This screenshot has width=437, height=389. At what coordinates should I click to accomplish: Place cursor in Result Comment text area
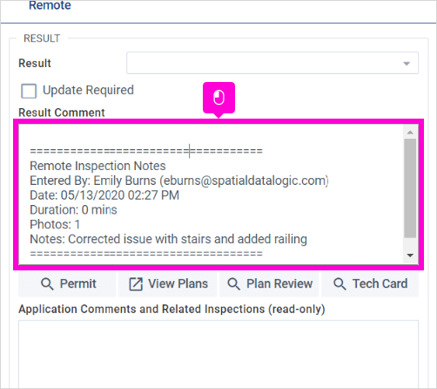(x=212, y=194)
